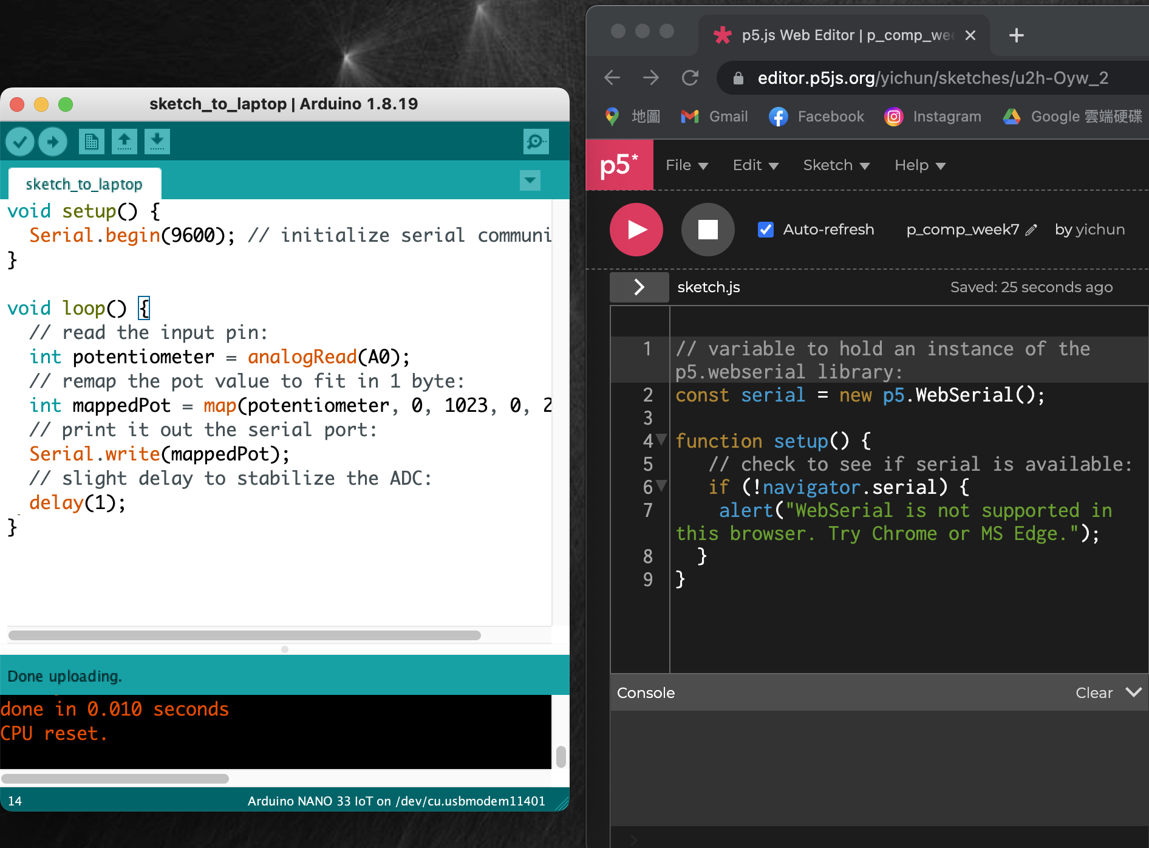Click the pencil icon to rename p_comp_week7
The height and width of the screenshot is (848, 1149).
pos(1031,230)
